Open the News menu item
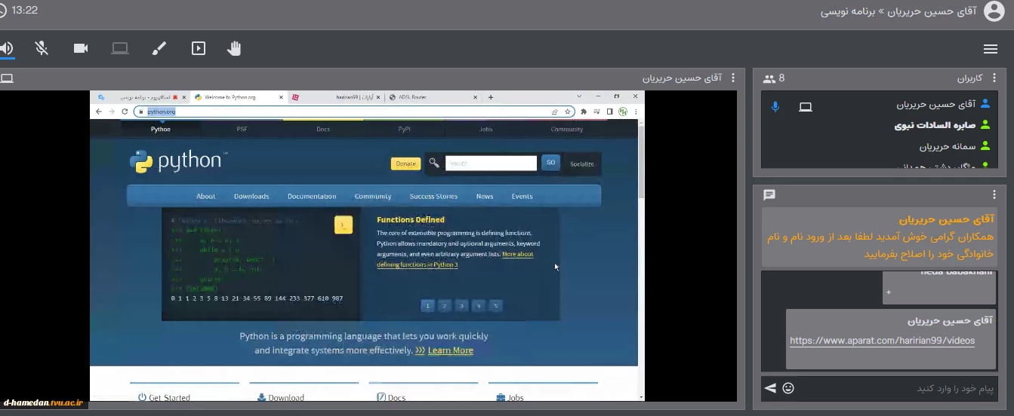Image resolution: width=1014 pixels, height=416 pixels. pyautogui.click(x=485, y=196)
